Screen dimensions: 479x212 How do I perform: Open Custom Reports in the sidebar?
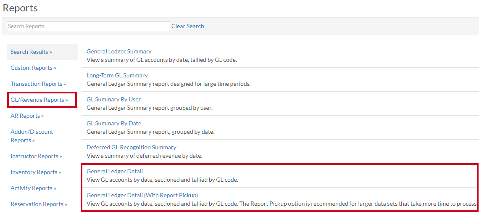[x=33, y=68]
